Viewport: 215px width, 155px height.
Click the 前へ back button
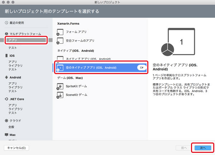[x=183, y=148]
